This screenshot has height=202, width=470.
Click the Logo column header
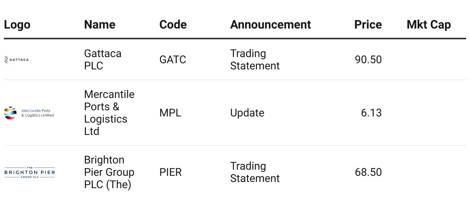pyautogui.click(x=17, y=25)
